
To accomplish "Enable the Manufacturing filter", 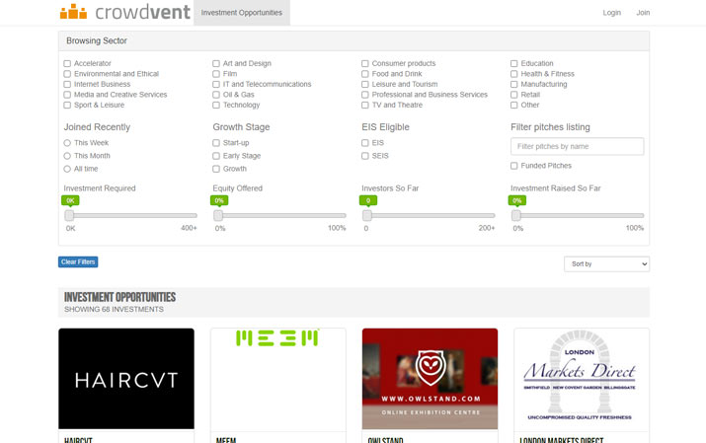I will tap(514, 84).
